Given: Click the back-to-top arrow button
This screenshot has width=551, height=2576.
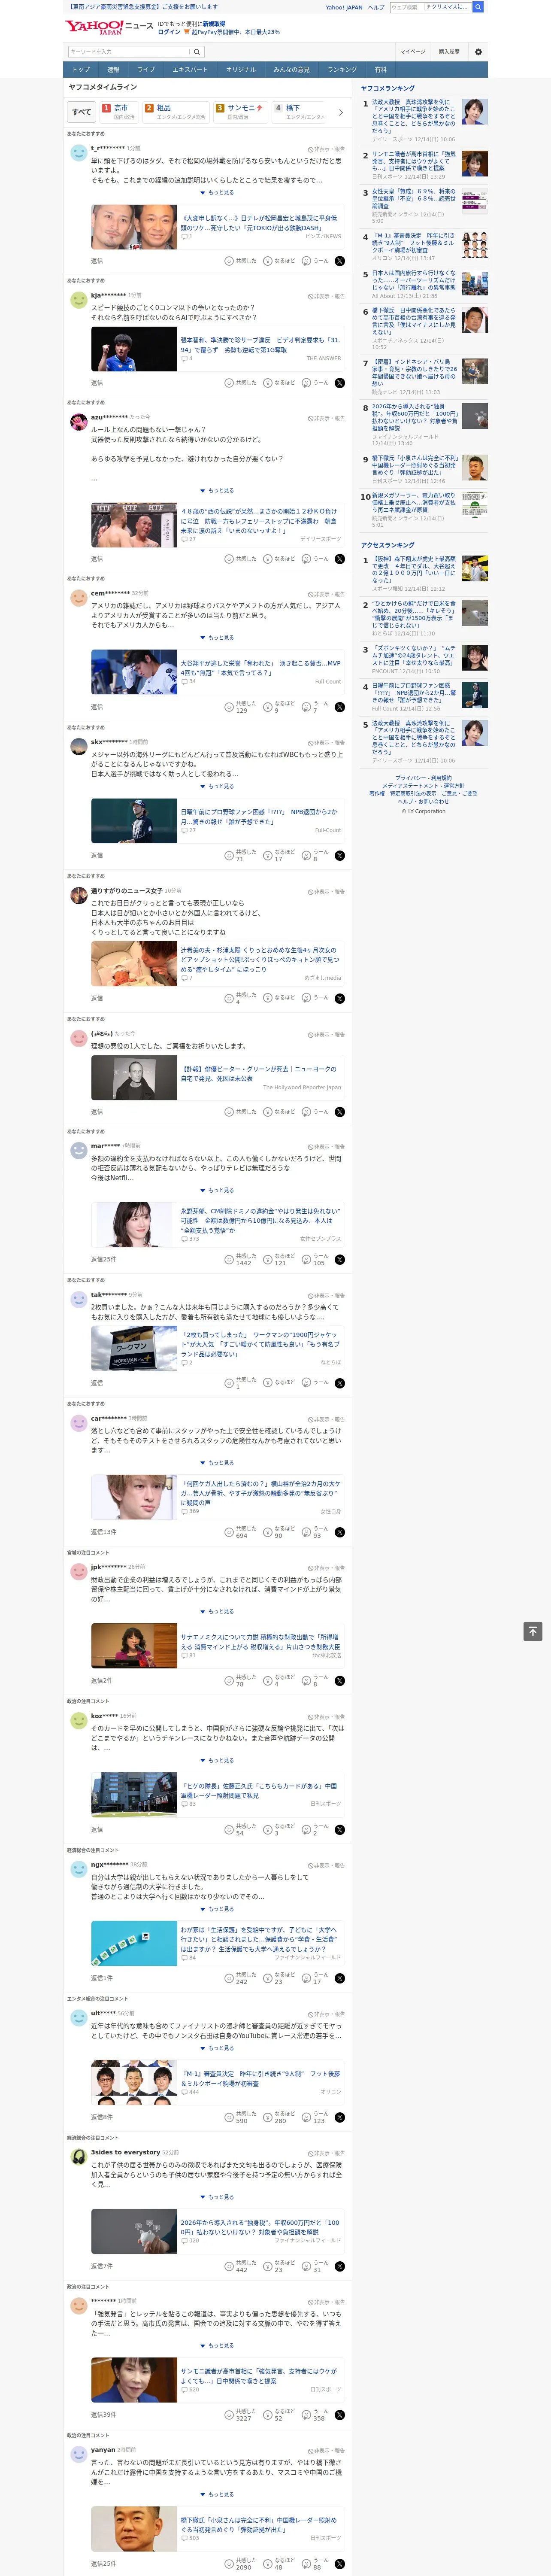Looking at the screenshot, I should pyautogui.click(x=533, y=1631).
